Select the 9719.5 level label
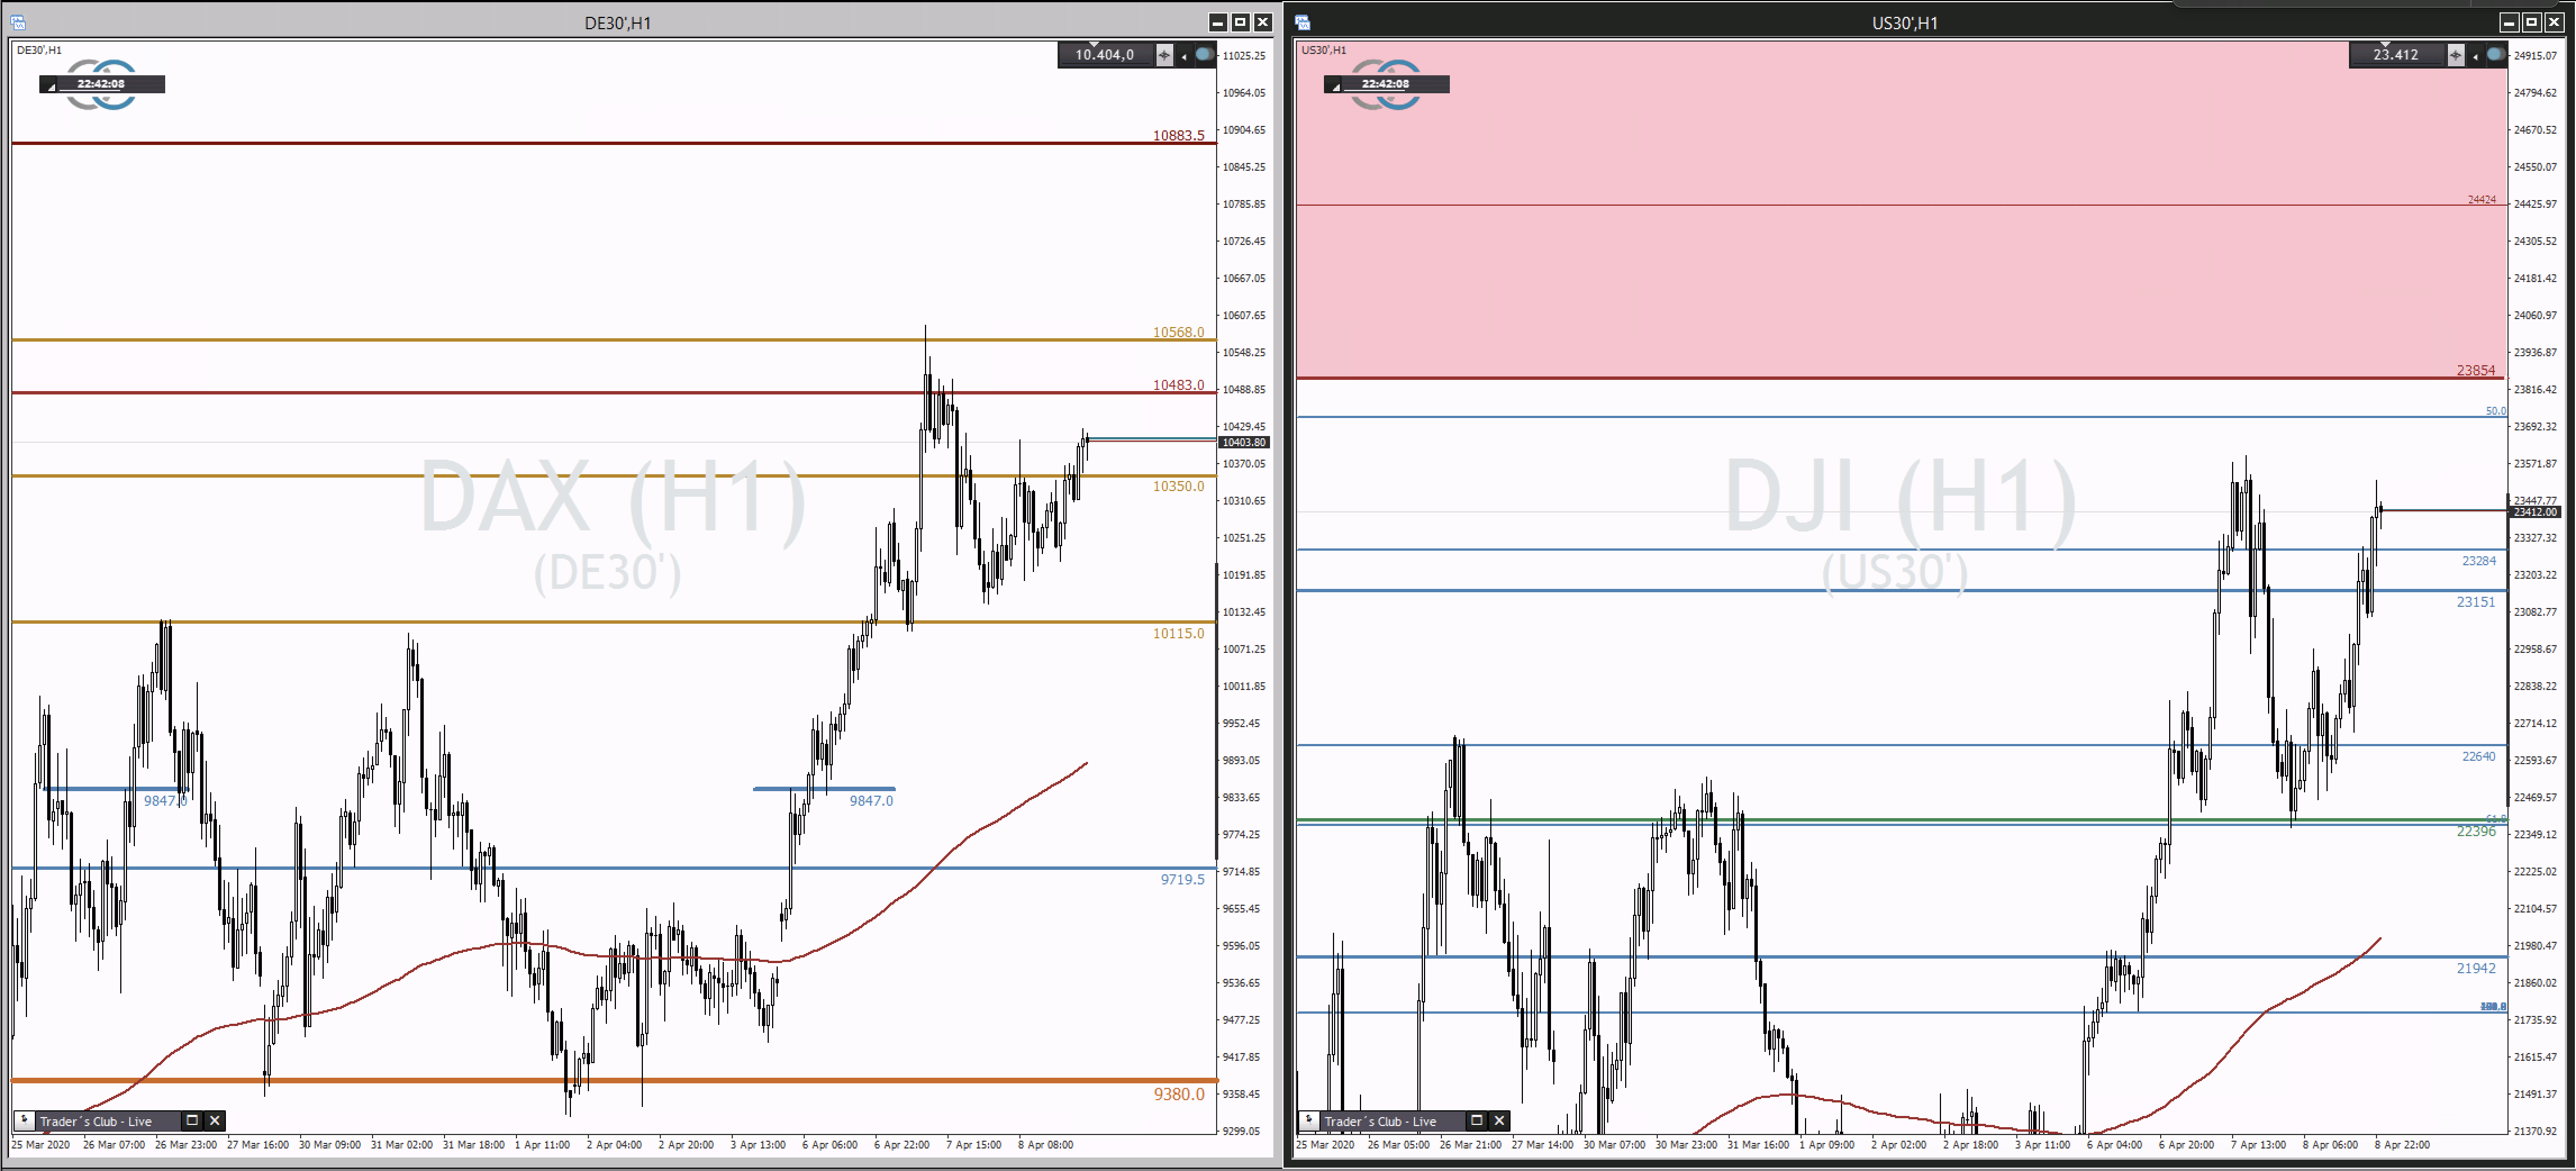 tap(1183, 879)
